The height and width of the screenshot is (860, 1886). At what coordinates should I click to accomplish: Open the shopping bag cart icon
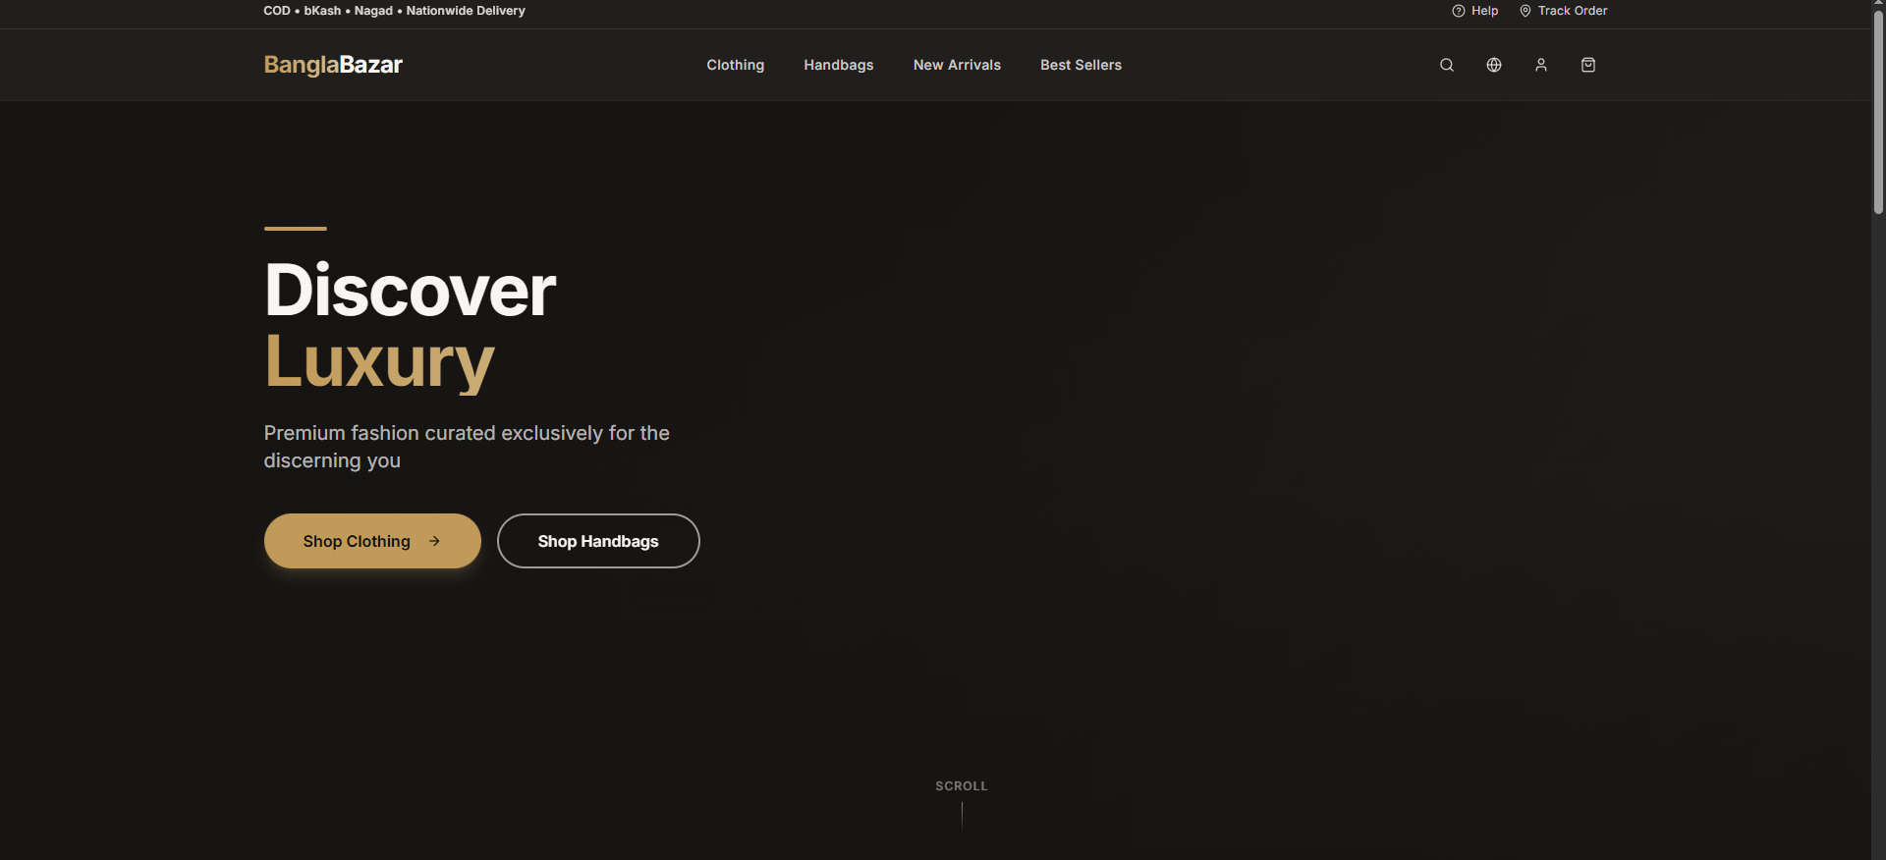1587,65
